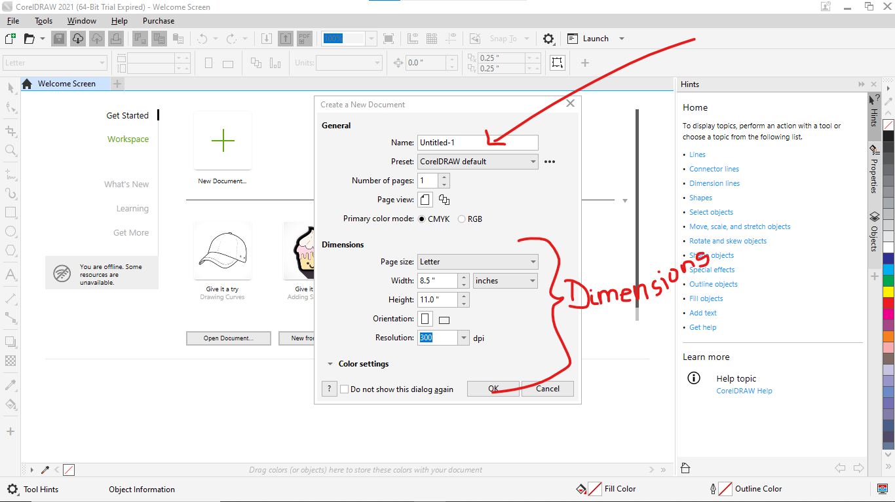Check Do not show this dialog again
The width and height of the screenshot is (895, 502).
click(344, 389)
